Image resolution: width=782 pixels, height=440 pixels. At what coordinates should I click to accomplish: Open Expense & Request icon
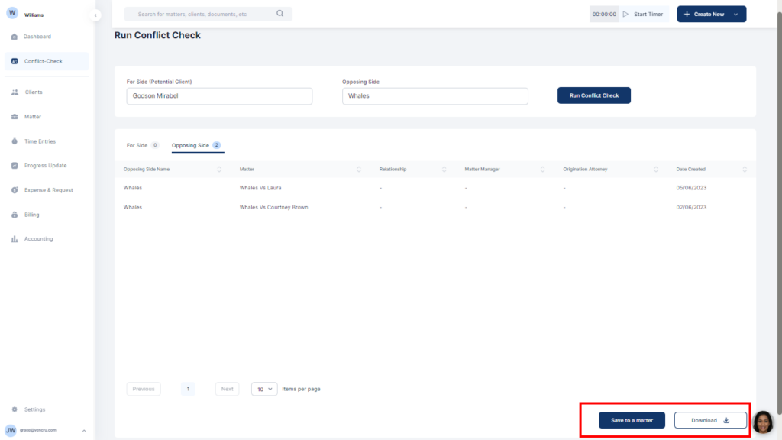pyautogui.click(x=15, y=190)
